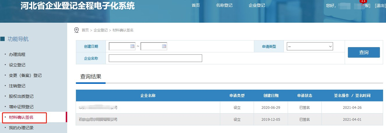386x133 pixels.
Task: Open 变更（备案）登记 in sidebar
Action: point(25,75)
